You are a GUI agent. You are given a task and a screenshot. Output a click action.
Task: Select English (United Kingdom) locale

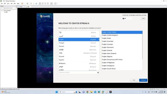pyautogui.click(x=122, y=35)
